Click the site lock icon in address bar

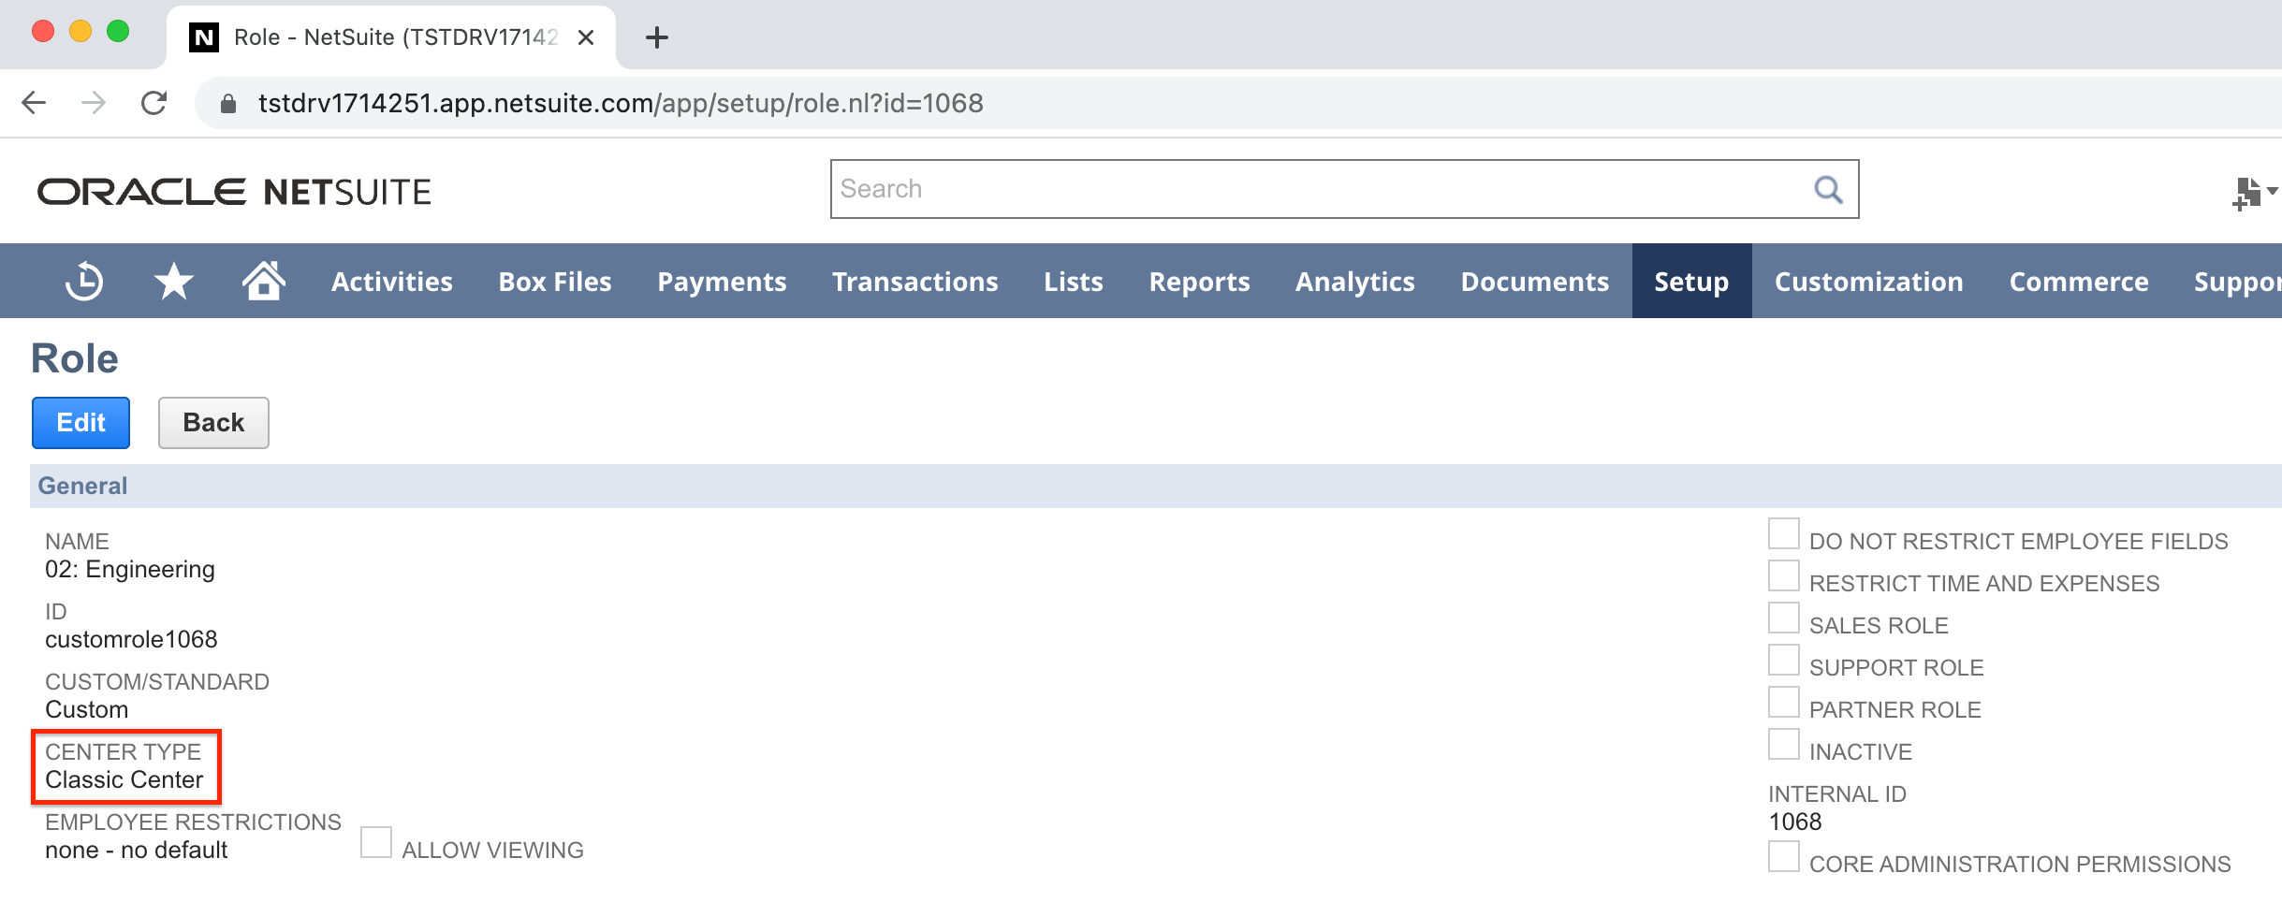(227, 103)
